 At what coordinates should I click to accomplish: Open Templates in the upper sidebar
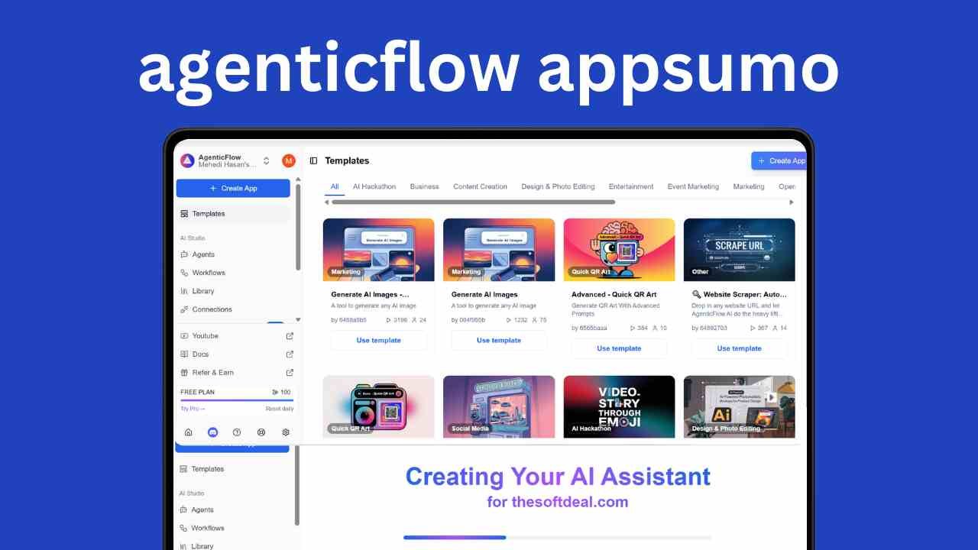pos(233,214)
